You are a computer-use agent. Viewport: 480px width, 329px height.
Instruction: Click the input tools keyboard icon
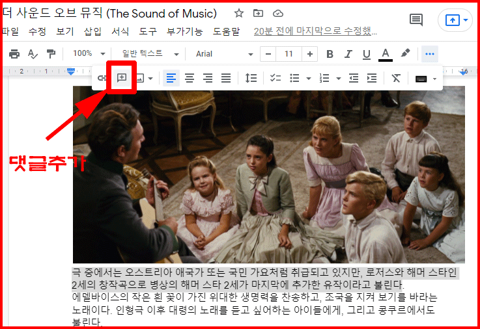pyautogui.click(x=421, y=79)
